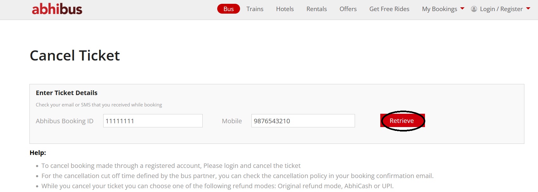
Task: Click the abhibus logo
Action: tap(57, 9)
